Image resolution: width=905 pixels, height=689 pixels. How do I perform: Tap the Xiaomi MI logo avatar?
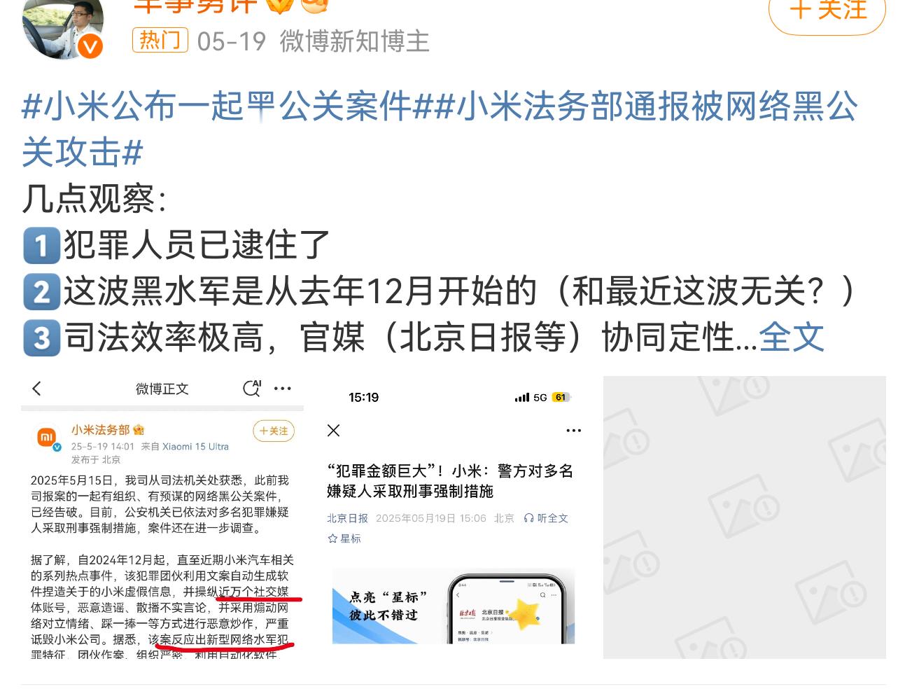(x=48, y=438)
